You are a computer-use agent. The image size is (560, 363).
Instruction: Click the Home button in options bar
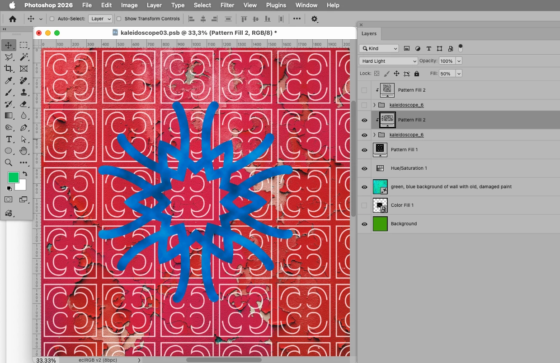(x=13, y=19)
